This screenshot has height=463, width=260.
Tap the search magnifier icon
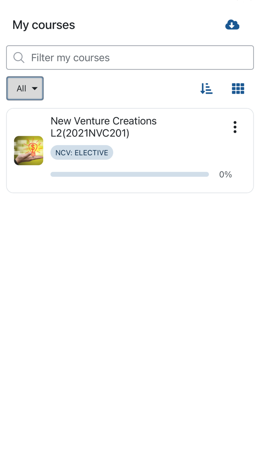click(19, 58)
